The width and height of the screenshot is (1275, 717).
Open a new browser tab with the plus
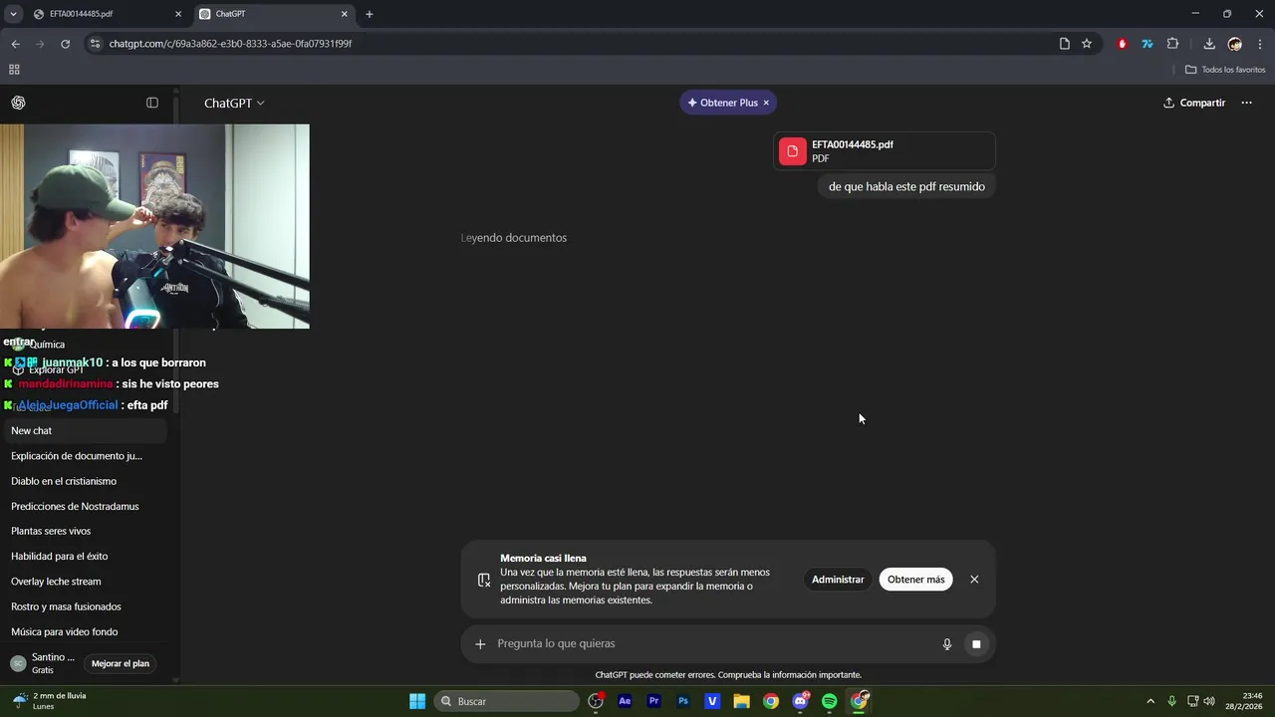click(x=370, y=14)
